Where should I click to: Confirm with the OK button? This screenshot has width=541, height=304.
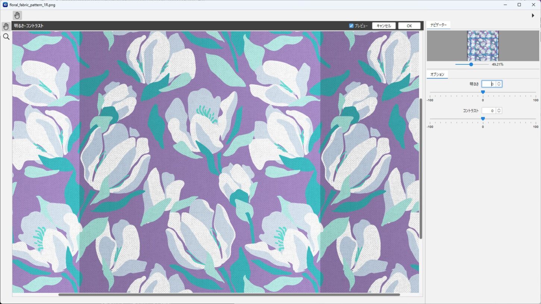(409, 26)
